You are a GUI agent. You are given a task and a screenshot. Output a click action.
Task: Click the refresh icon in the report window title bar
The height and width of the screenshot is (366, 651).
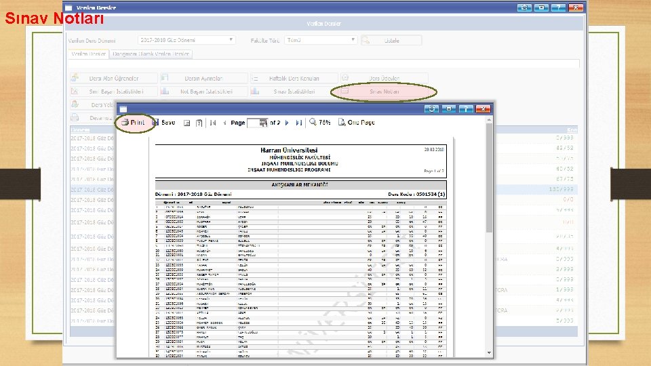[x=432, y=108]
